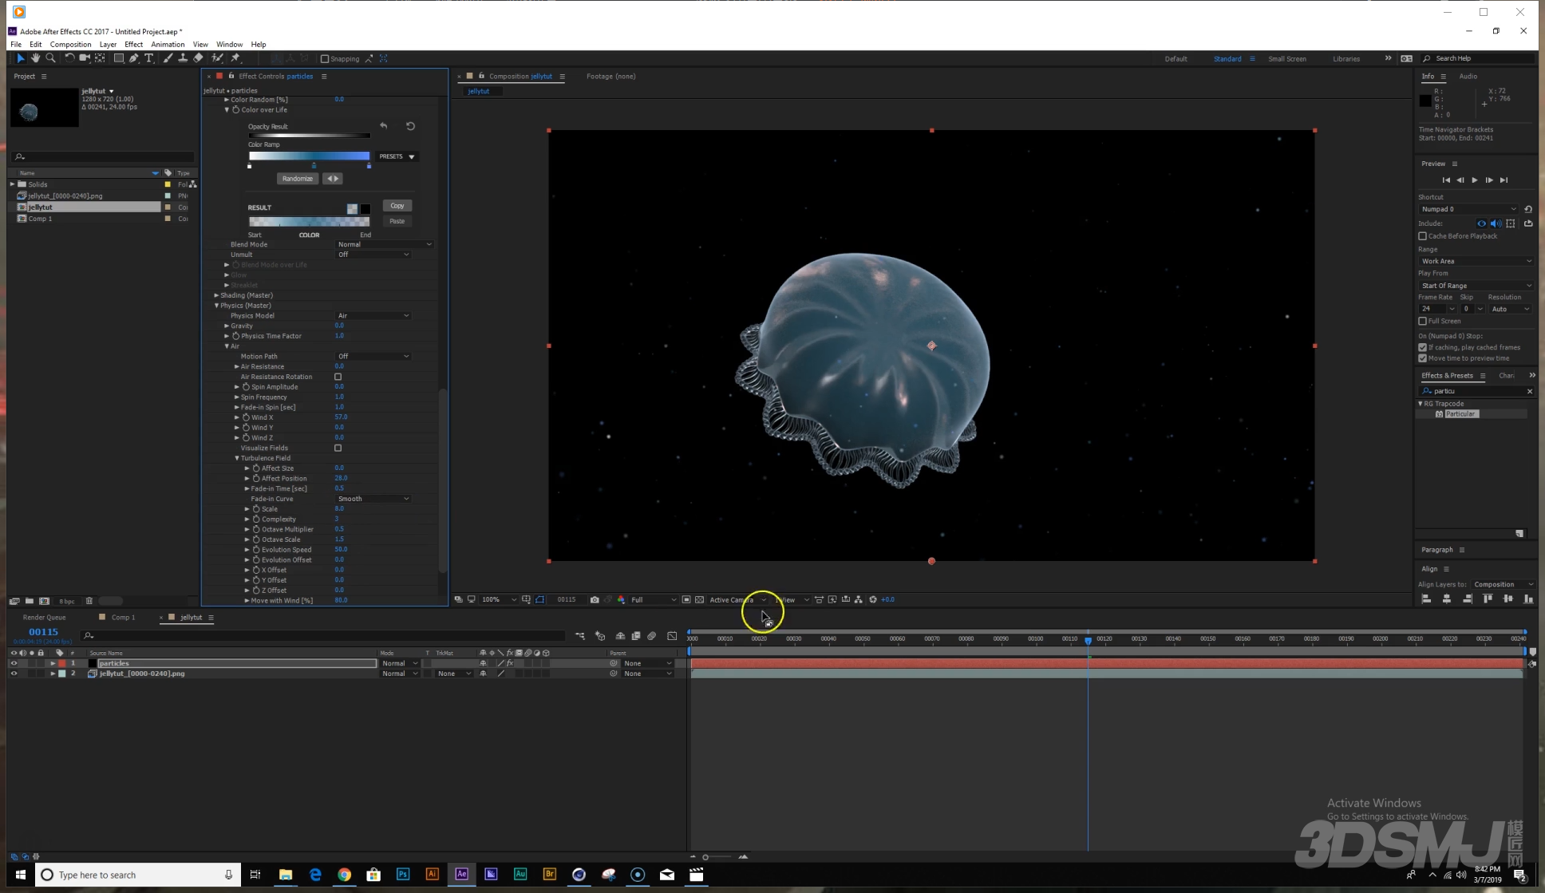
Task: Select the Clone Stamp tool
Action: pyautogui.click(x=183, y=58)
